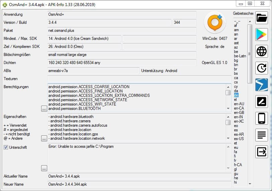272x191 pixels.
Task: Select feature android.hardware.camera.autofocus
Action: click(78, 125)
